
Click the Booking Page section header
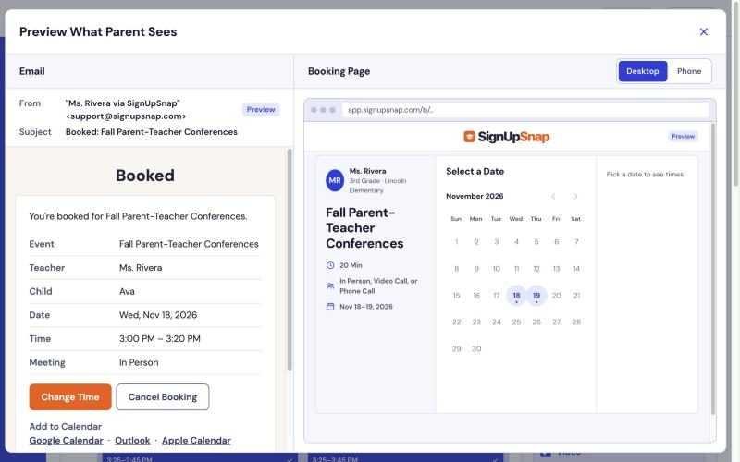[x=339, y=71]
